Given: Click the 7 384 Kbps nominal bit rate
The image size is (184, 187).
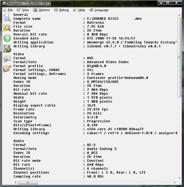Looking at the screenshot, I should click(98, 94).
